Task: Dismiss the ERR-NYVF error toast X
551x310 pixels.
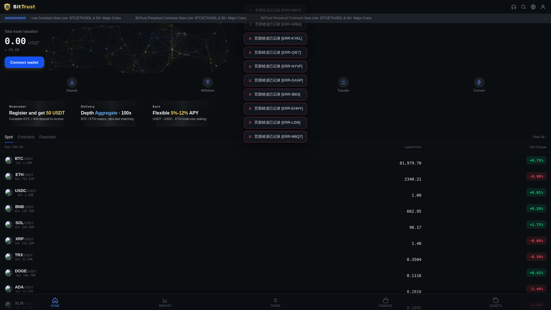Action: 250,67
